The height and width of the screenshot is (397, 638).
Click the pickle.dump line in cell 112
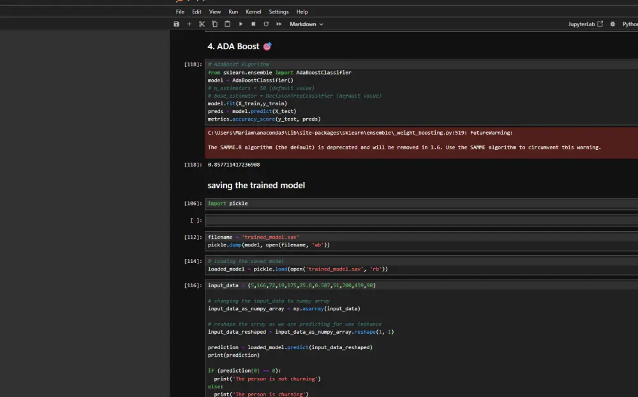point(269,245)
